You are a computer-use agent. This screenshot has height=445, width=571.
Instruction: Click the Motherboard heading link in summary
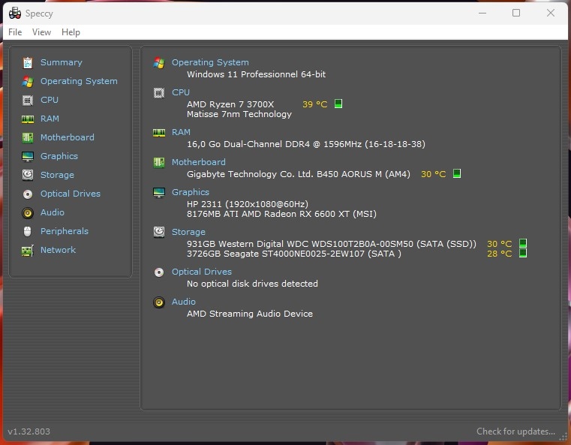click(x=199, y=162)
